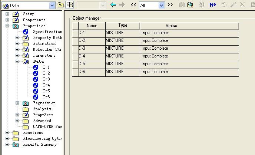Expand the Property Methods node
Image resolution: width=255 pixels, height=155 pixels.
pos(17,37)
